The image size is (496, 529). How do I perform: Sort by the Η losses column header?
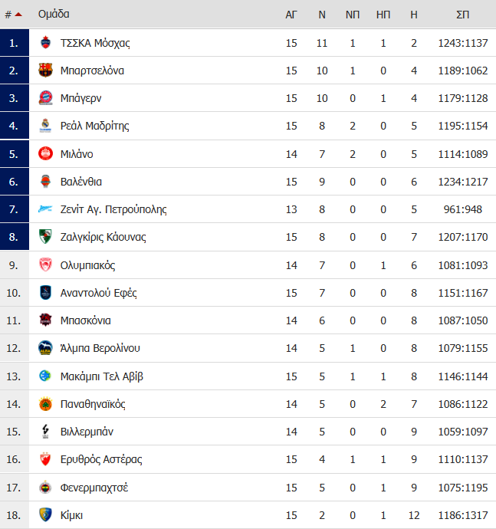point(414,15)
